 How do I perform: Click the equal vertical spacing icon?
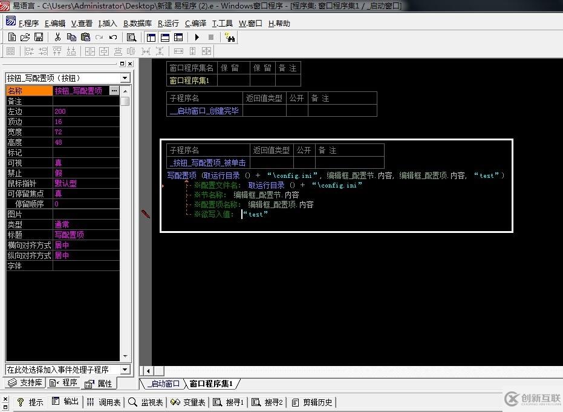(160, 51)
